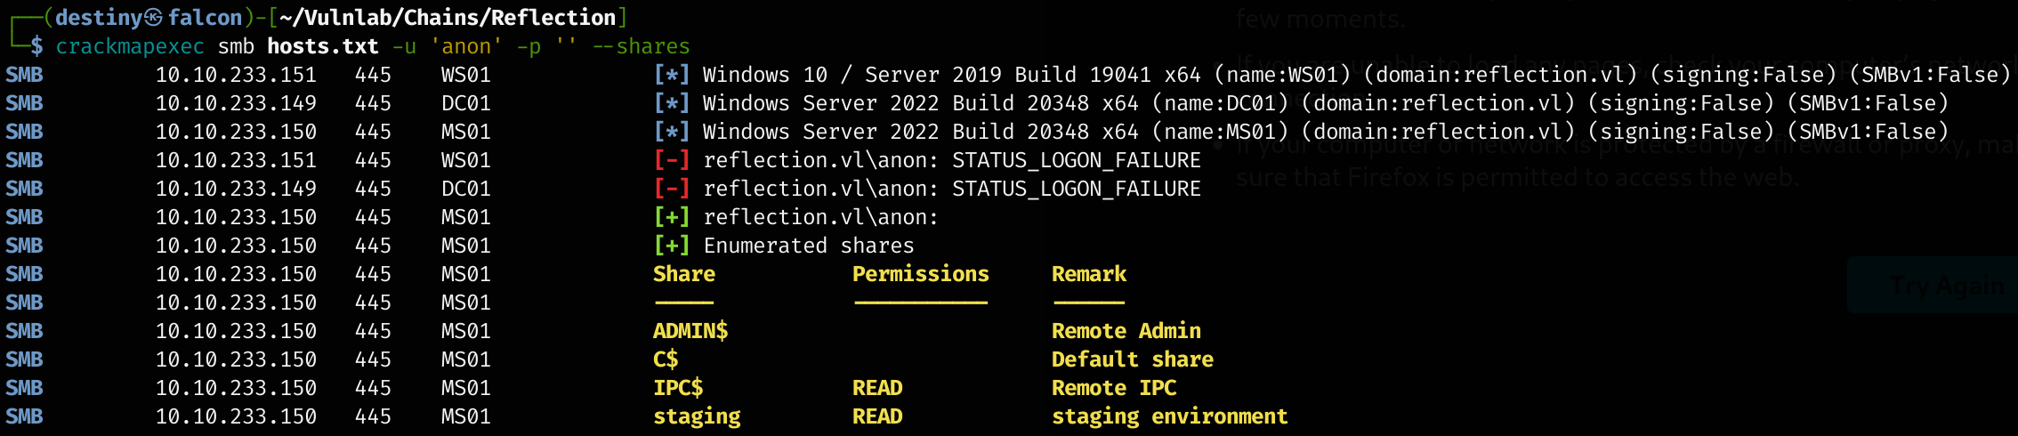Select the hosts.txt argument in the command
Viewport: 2018px width, 436px height.
coord(323,46)
